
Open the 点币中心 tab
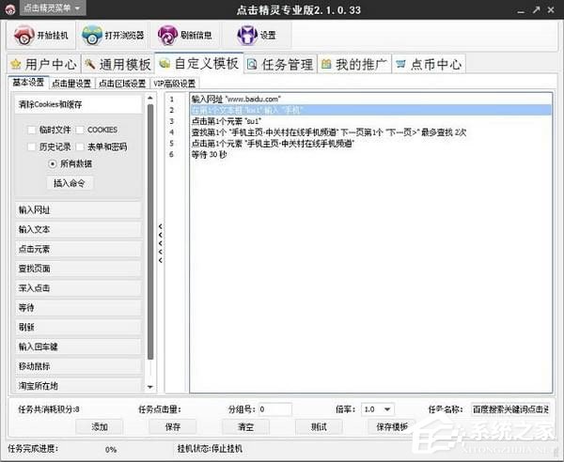(x=429, y=64)
